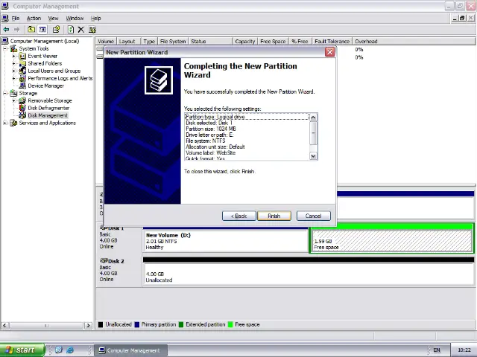Click the Services and Applications icon
Screen dimensions: 477x357
pyautogui.click(x=13, y=123)
